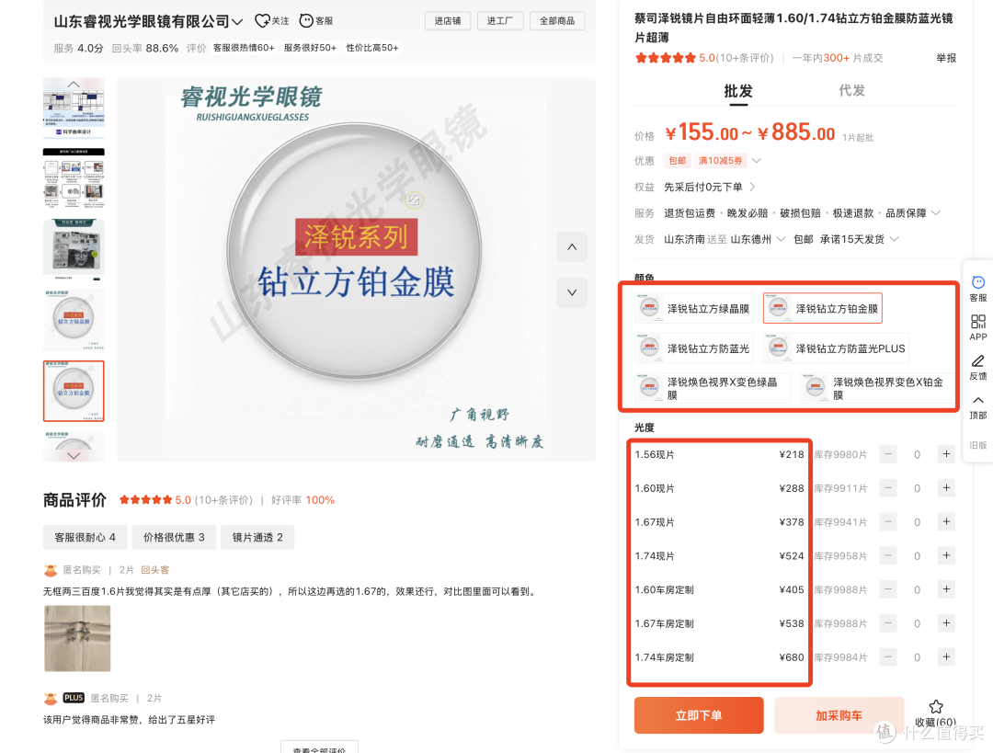Image resolution: width=993 pixels, height=753 pixels.
Task: Move the thumbnail list down with the chevron
Action: coord(74,455)
